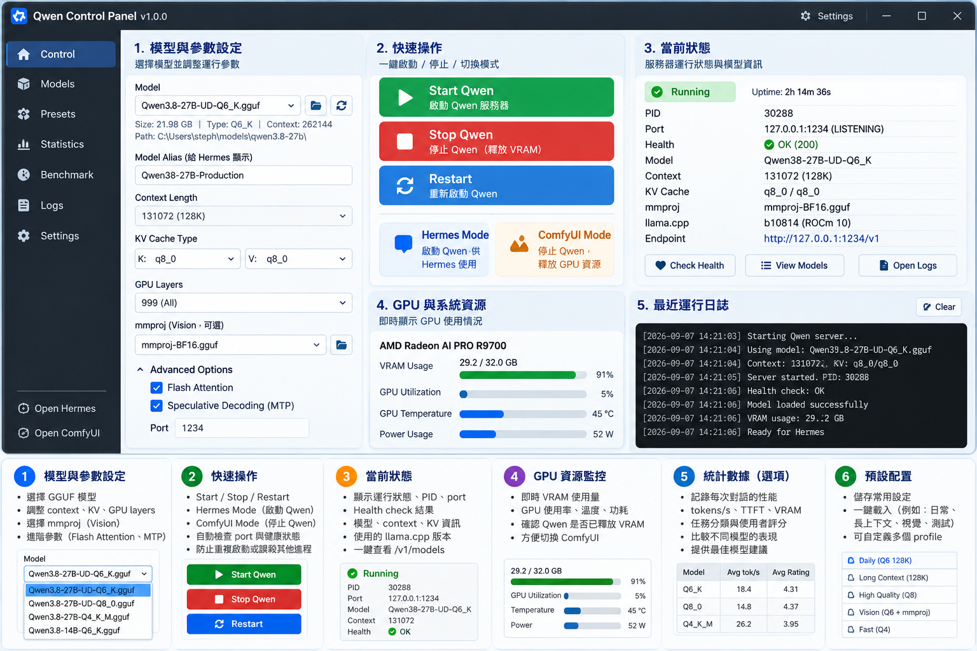Viewport: 977px width, 651px height.
Task: Click the Open Hermes sidebar icon
Action: pos(24,408)
